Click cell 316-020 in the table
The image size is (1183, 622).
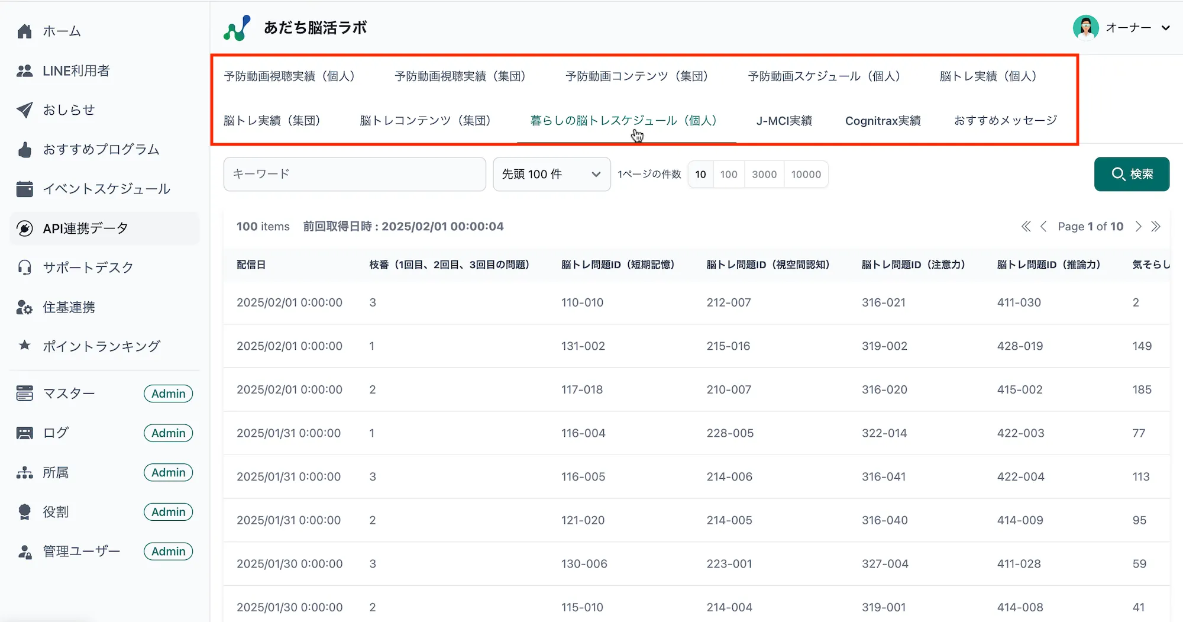tap(884, 389)
